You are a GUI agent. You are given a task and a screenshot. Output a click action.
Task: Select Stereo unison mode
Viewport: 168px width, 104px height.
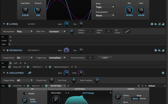[143, 98]
